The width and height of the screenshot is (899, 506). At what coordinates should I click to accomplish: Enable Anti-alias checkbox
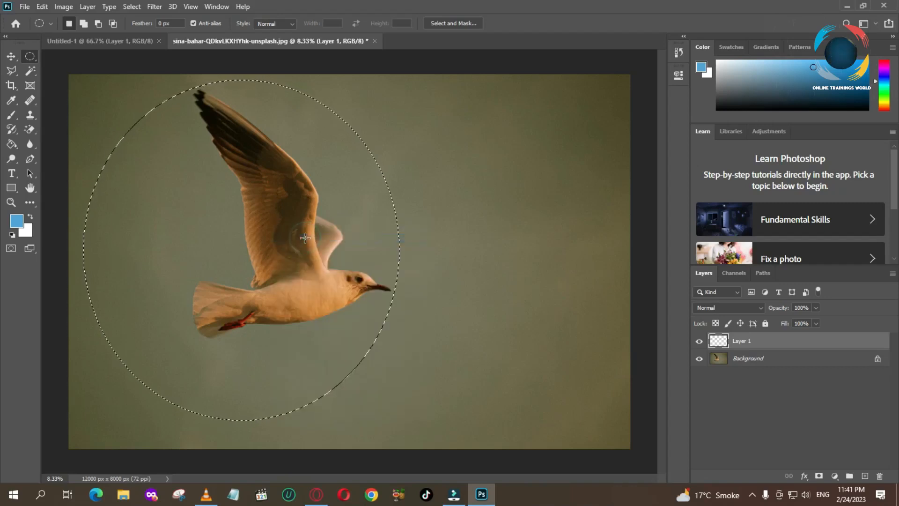pyautogui.click(x=193, y=23)
